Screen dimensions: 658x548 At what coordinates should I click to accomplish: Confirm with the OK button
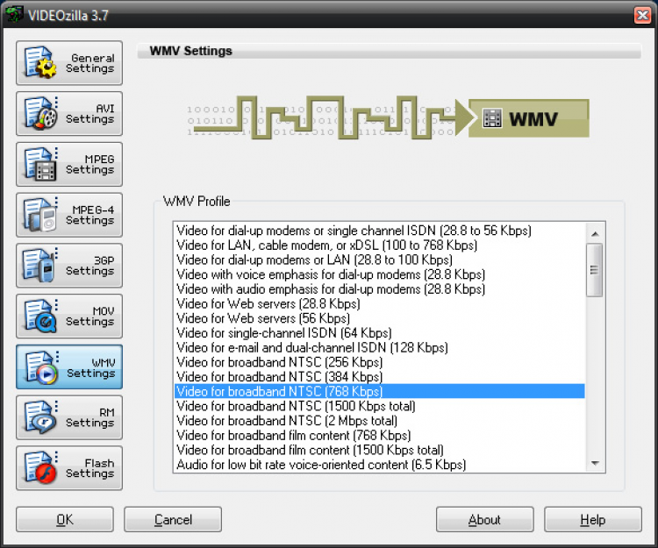click(x=65, y=519)
